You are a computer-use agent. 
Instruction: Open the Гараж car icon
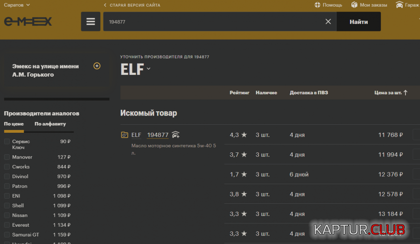(399, 5)
